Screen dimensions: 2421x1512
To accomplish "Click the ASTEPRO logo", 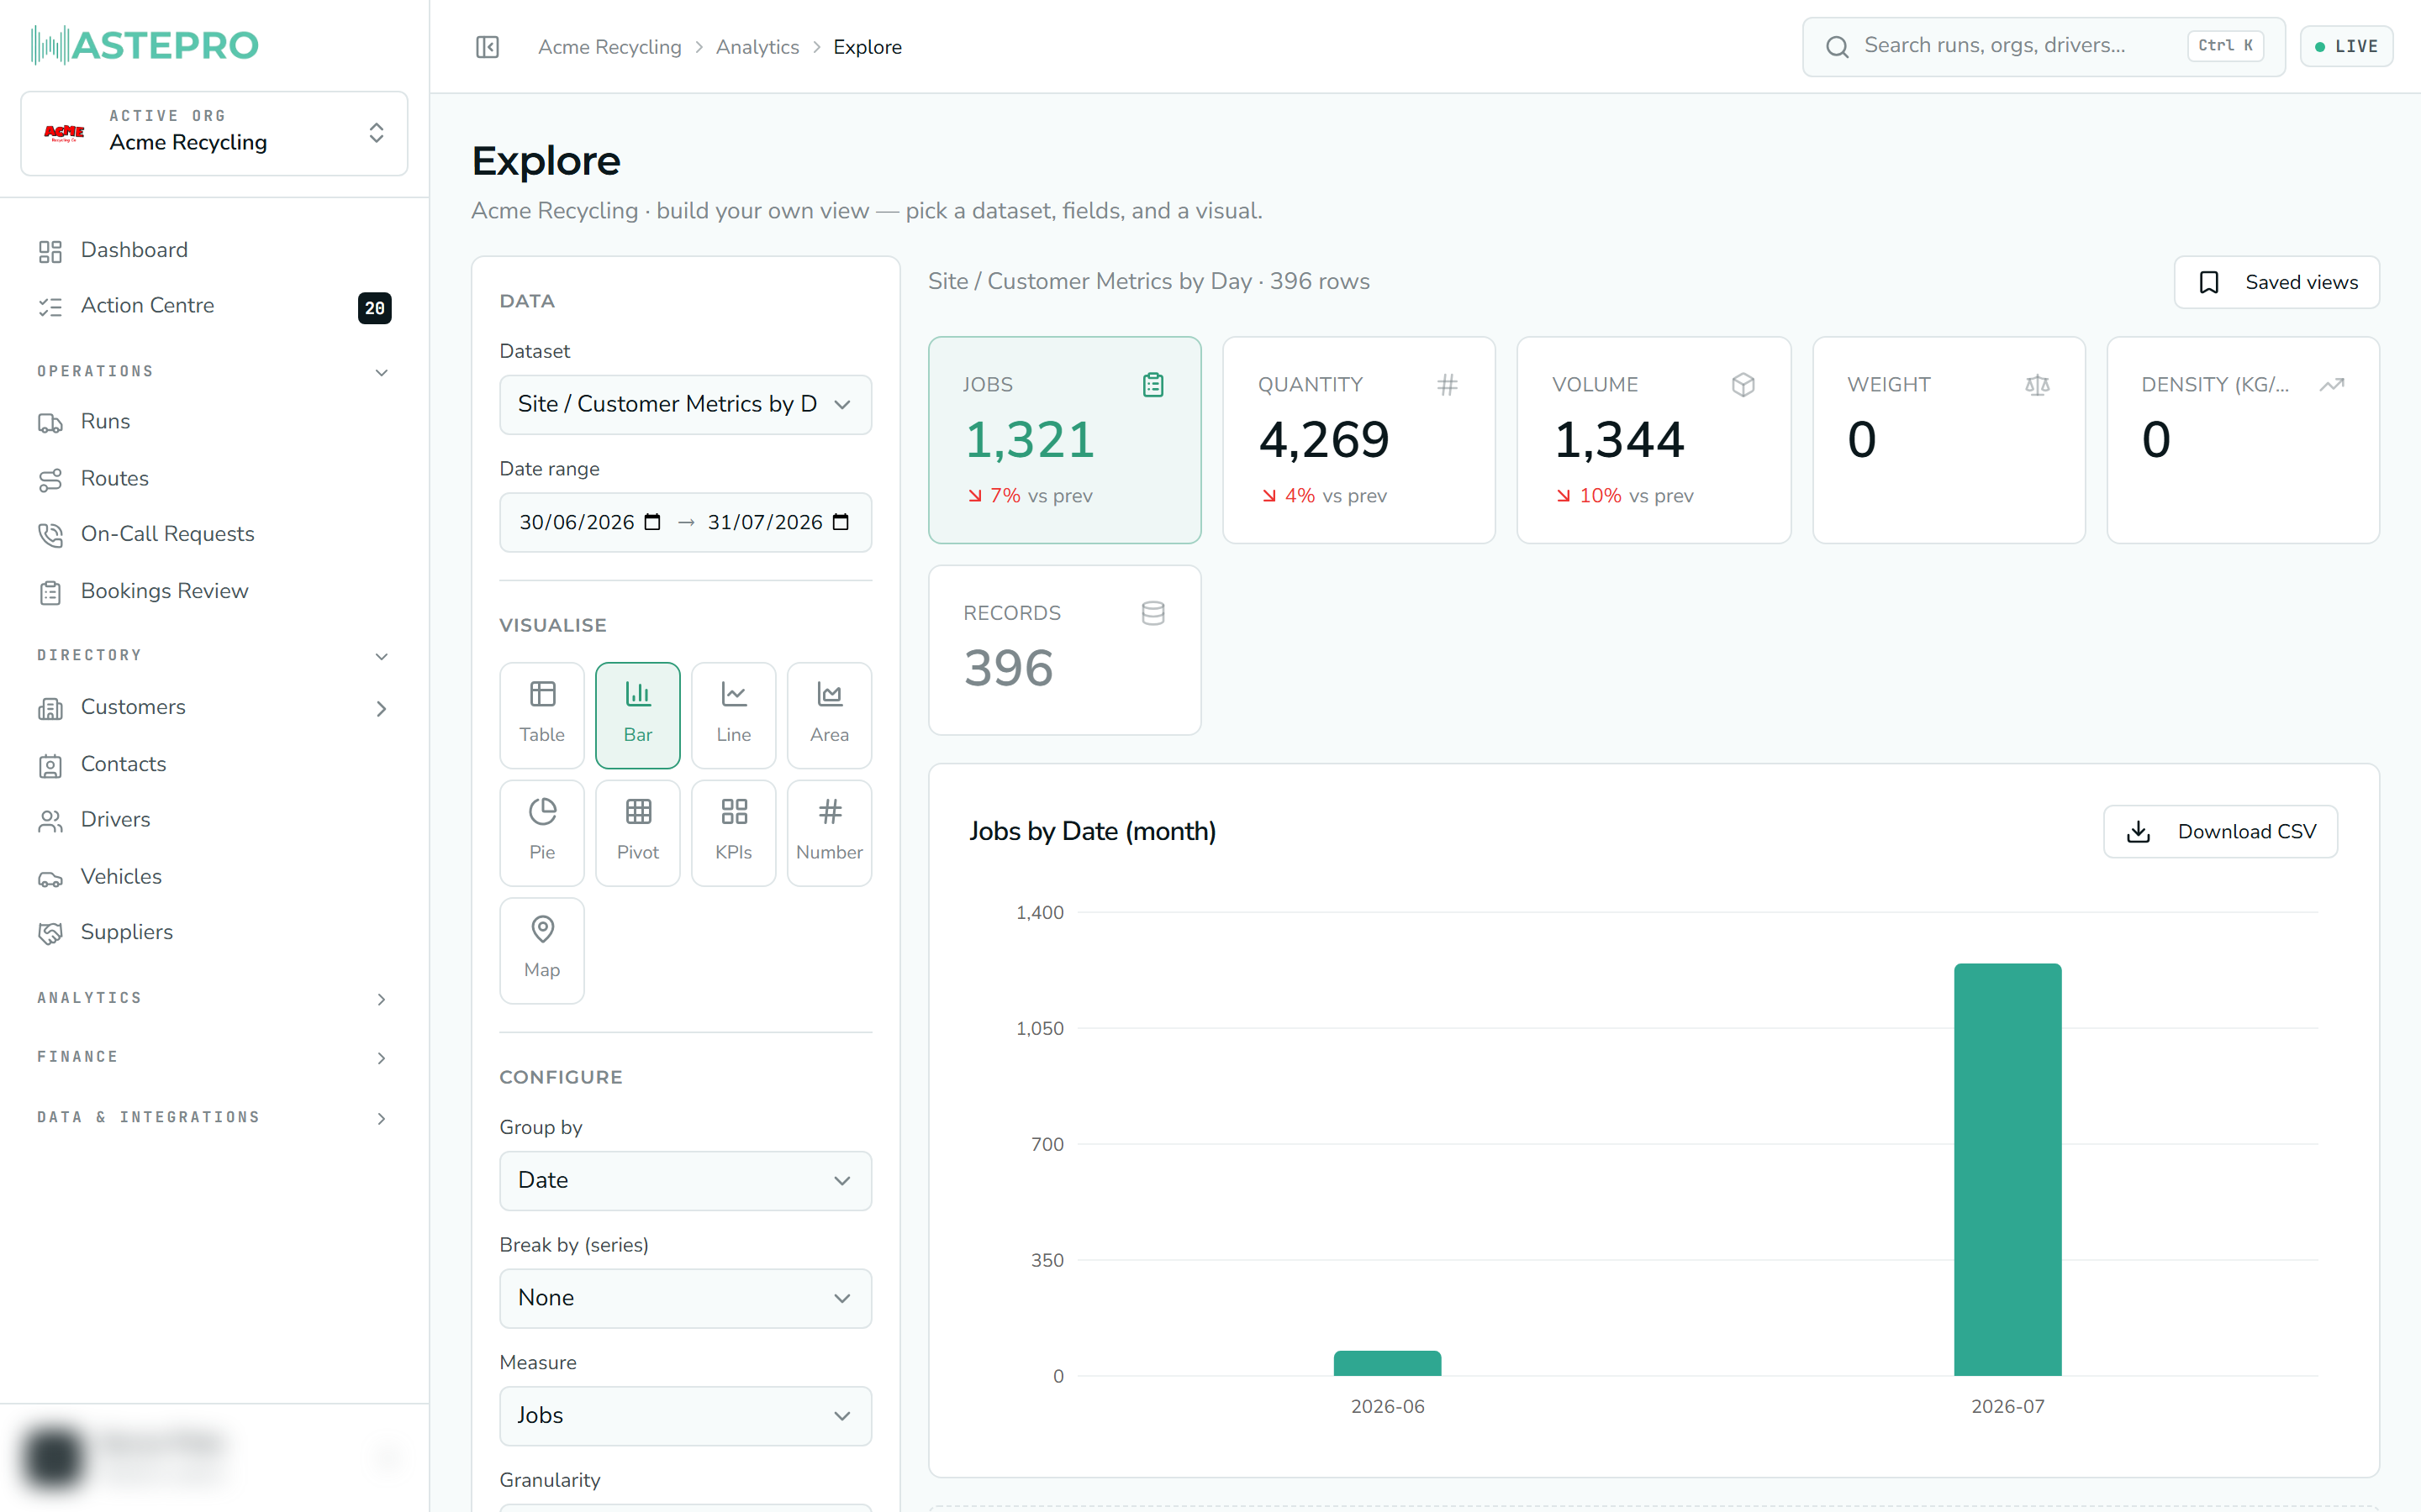I will click(145, 45).
